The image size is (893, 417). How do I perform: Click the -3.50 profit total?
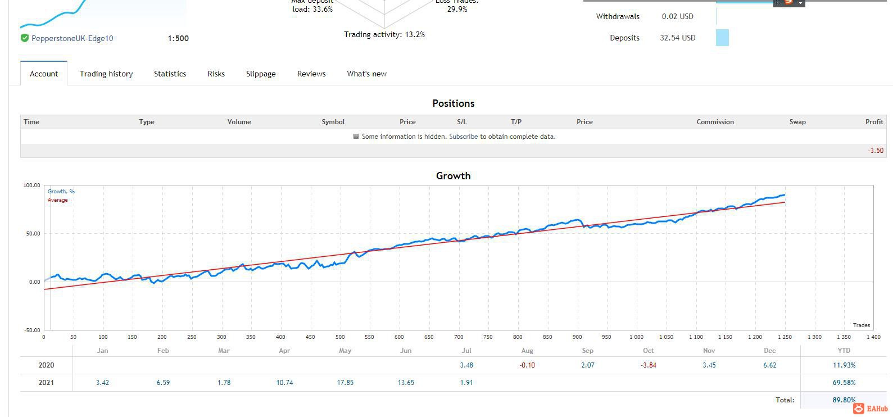pos(876,151)
